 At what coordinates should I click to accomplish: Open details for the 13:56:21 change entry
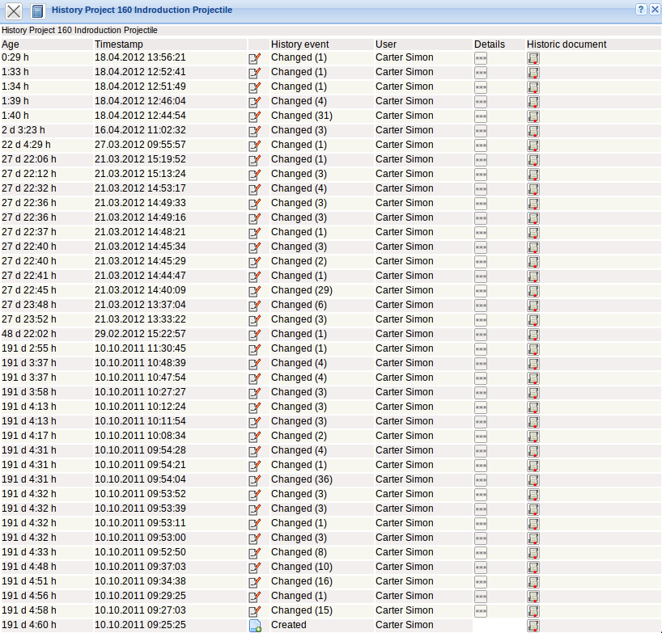[x=481, y=58]
